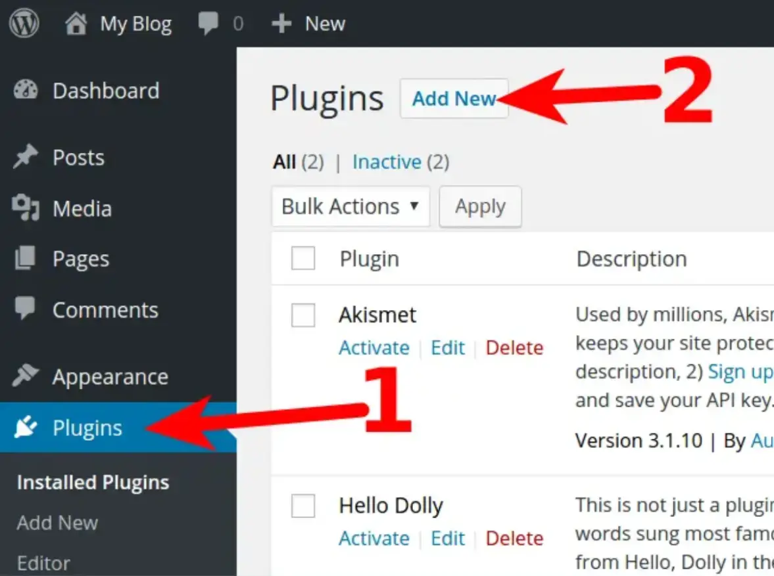Click the plus New icon in admin bar
The image size is (774, 576).
pos(281,24)
